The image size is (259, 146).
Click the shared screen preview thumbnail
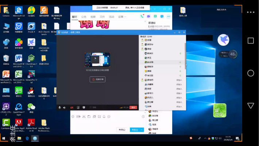pyautogui.click(x=97, y=60)
